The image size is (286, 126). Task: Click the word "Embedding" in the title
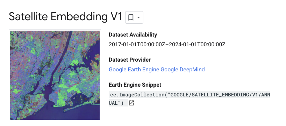point(79,17)
